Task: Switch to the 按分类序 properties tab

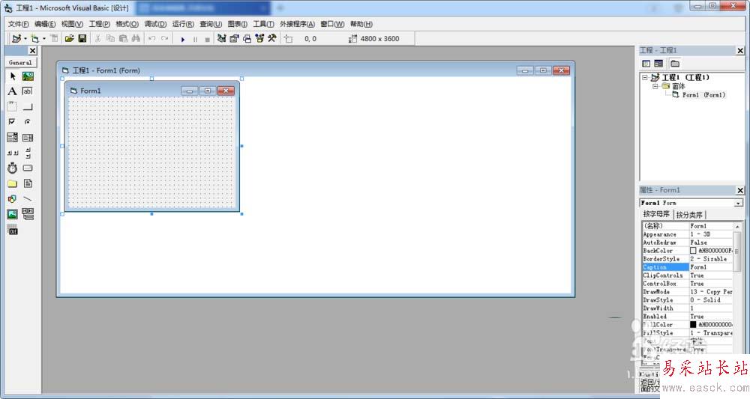Action: pyautogui.click(x=688, y=215)
